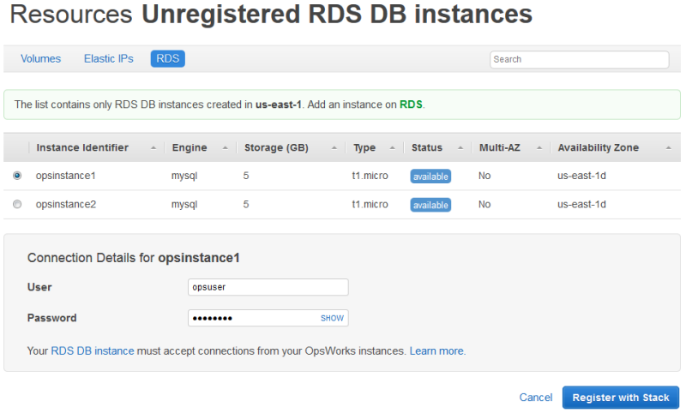This screenshot has height=413, width=686.
Task: Follow the green RDS link in notice
Action: pyautogui.click(x=411, y=105)
